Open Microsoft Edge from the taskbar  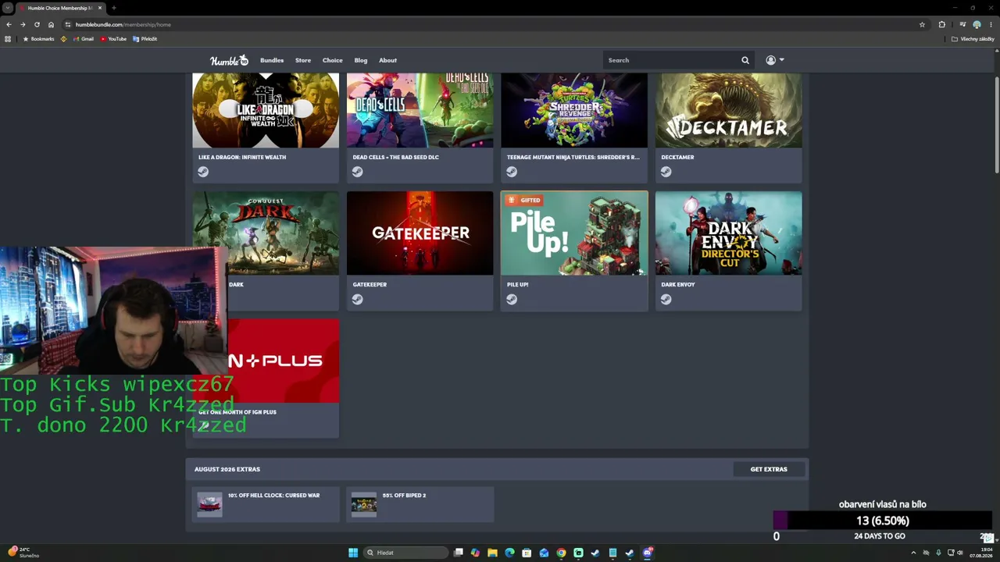tap(509, 553)
